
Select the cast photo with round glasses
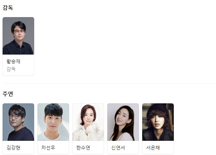(x=18, y=122)
